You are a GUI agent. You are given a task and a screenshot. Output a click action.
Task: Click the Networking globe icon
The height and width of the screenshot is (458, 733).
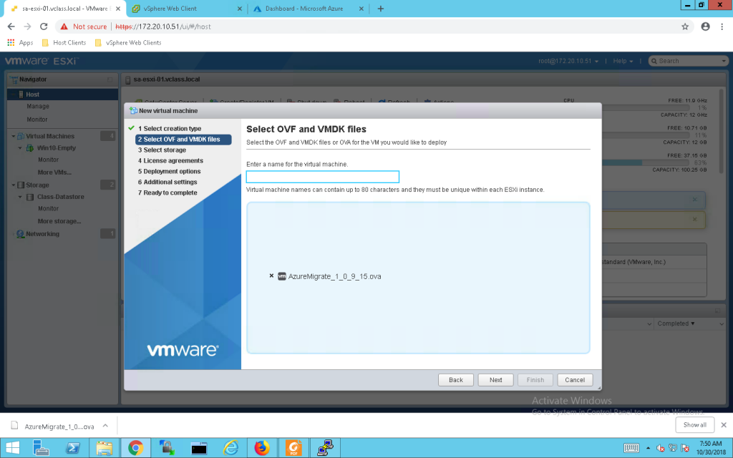21,234
